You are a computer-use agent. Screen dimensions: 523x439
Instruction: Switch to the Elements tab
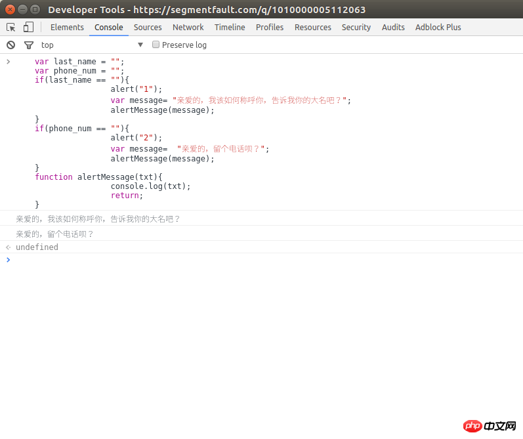click(x=67, y=27)
